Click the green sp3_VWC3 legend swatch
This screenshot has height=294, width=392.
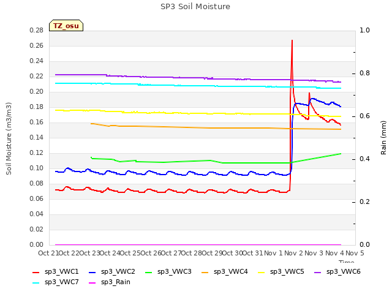pyautogui.click(x=148, y=272)
